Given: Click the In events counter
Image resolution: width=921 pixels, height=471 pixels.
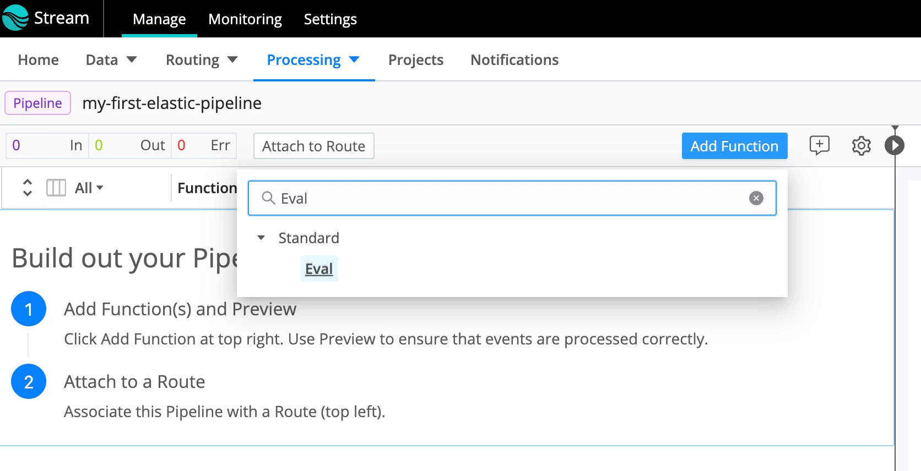Looking at the screenshot, I should 47,145.
